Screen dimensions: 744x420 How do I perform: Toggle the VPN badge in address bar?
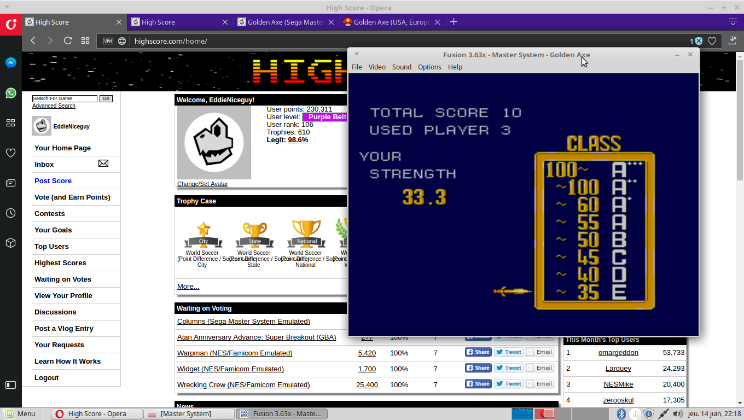point(108,41)
